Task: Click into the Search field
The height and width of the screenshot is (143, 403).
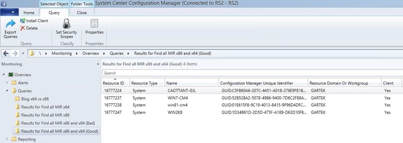Action: 252,73
